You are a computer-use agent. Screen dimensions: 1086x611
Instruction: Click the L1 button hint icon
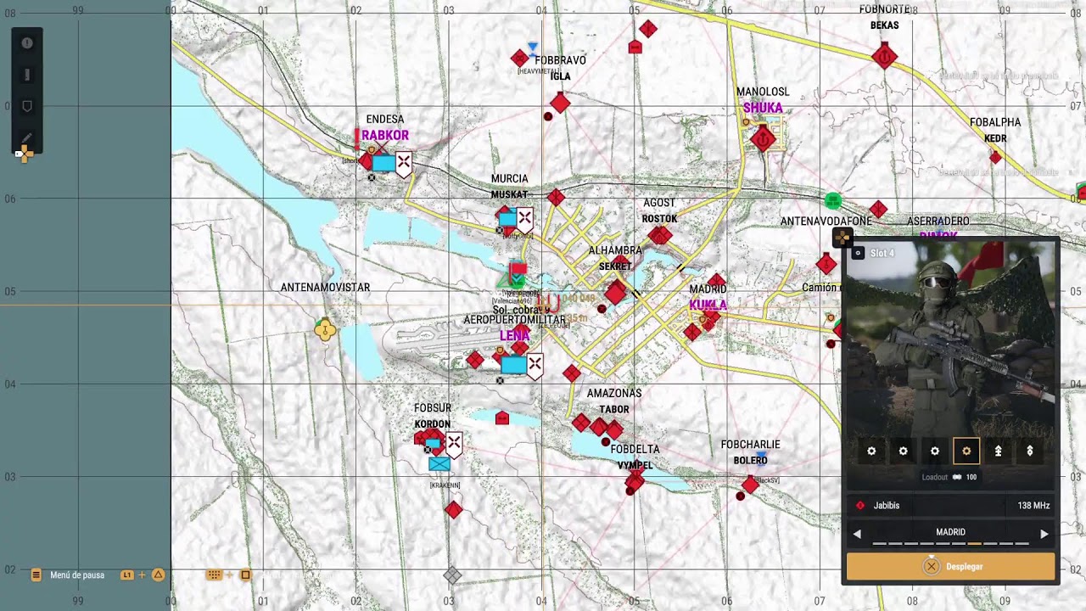point(127,575)
